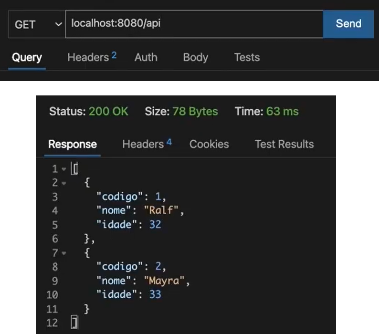Click the 200 OK status text
The width and height of the screenshot is (379, 334).
[108, 112]
